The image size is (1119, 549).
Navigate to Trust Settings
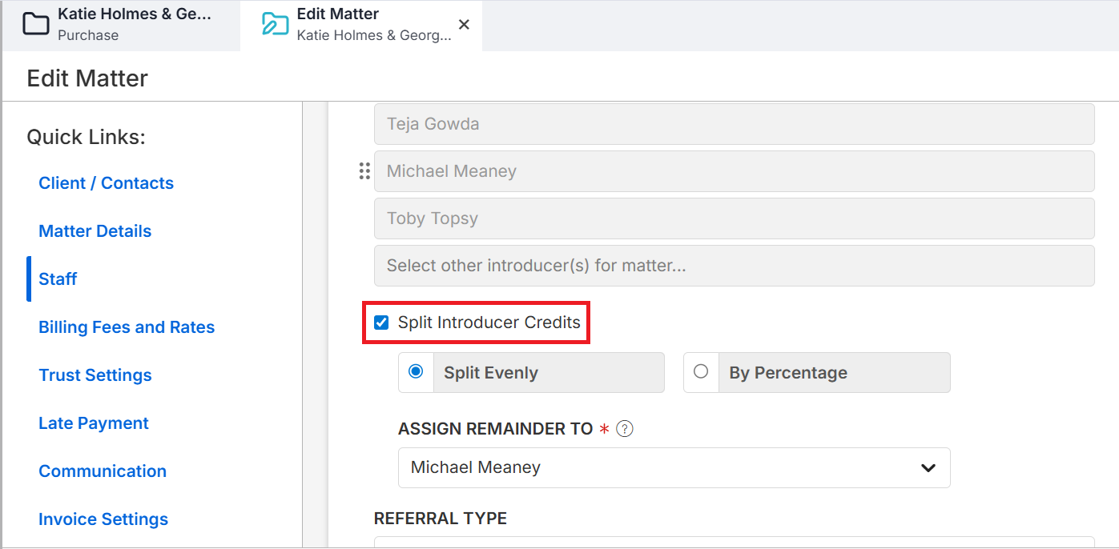pos(95,375)
